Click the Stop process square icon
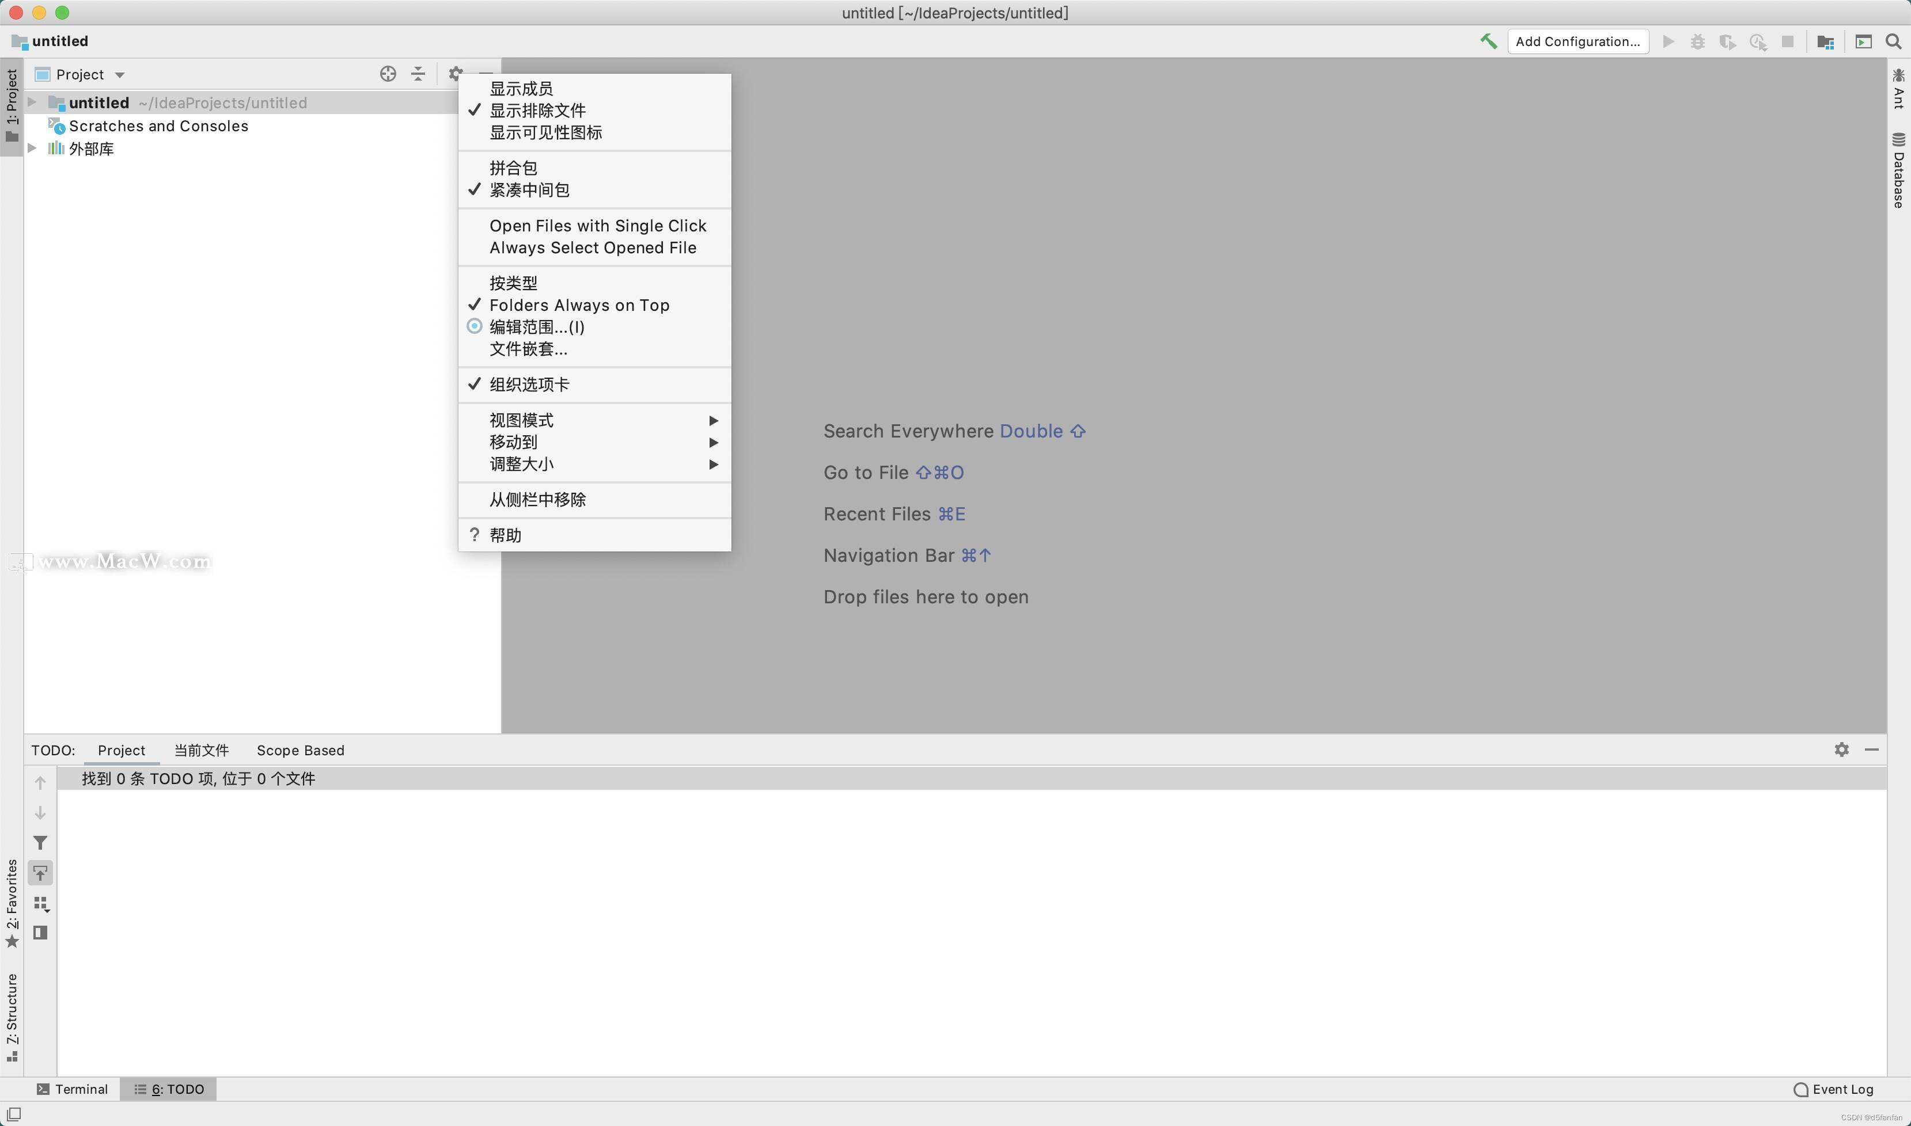 click(1788, 43)
